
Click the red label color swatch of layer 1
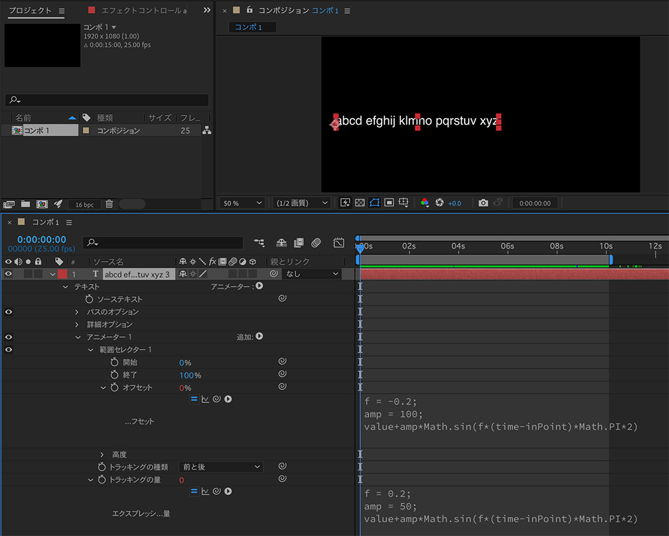[62, 273]
